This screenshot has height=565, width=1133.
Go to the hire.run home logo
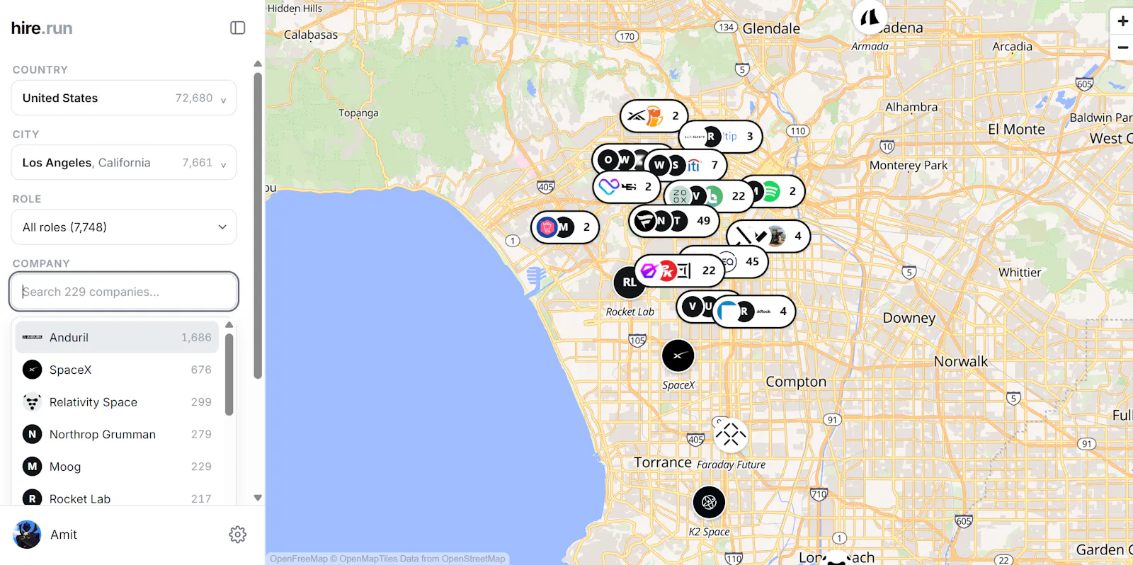(x=42, y=28)
